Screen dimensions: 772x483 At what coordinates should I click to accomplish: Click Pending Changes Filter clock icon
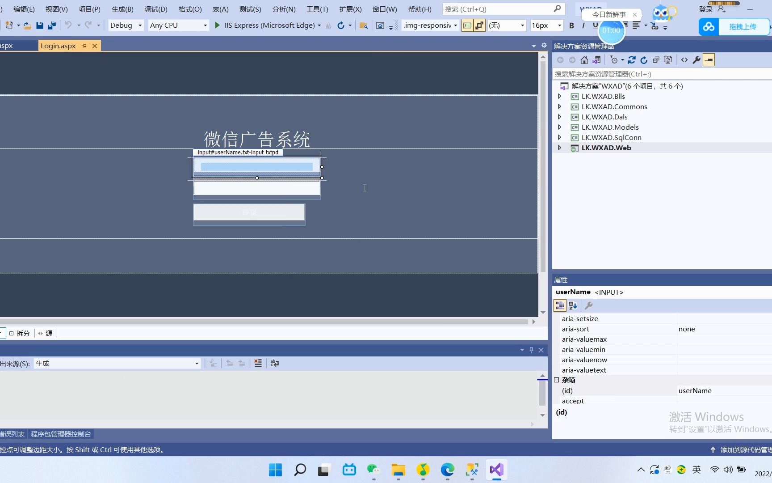(x=614, y=60)
